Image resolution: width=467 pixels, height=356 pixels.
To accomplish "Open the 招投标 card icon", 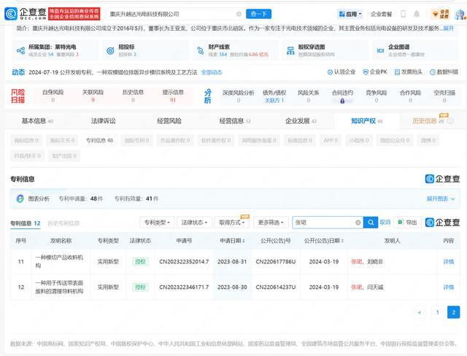I will [x=110, y=50].
